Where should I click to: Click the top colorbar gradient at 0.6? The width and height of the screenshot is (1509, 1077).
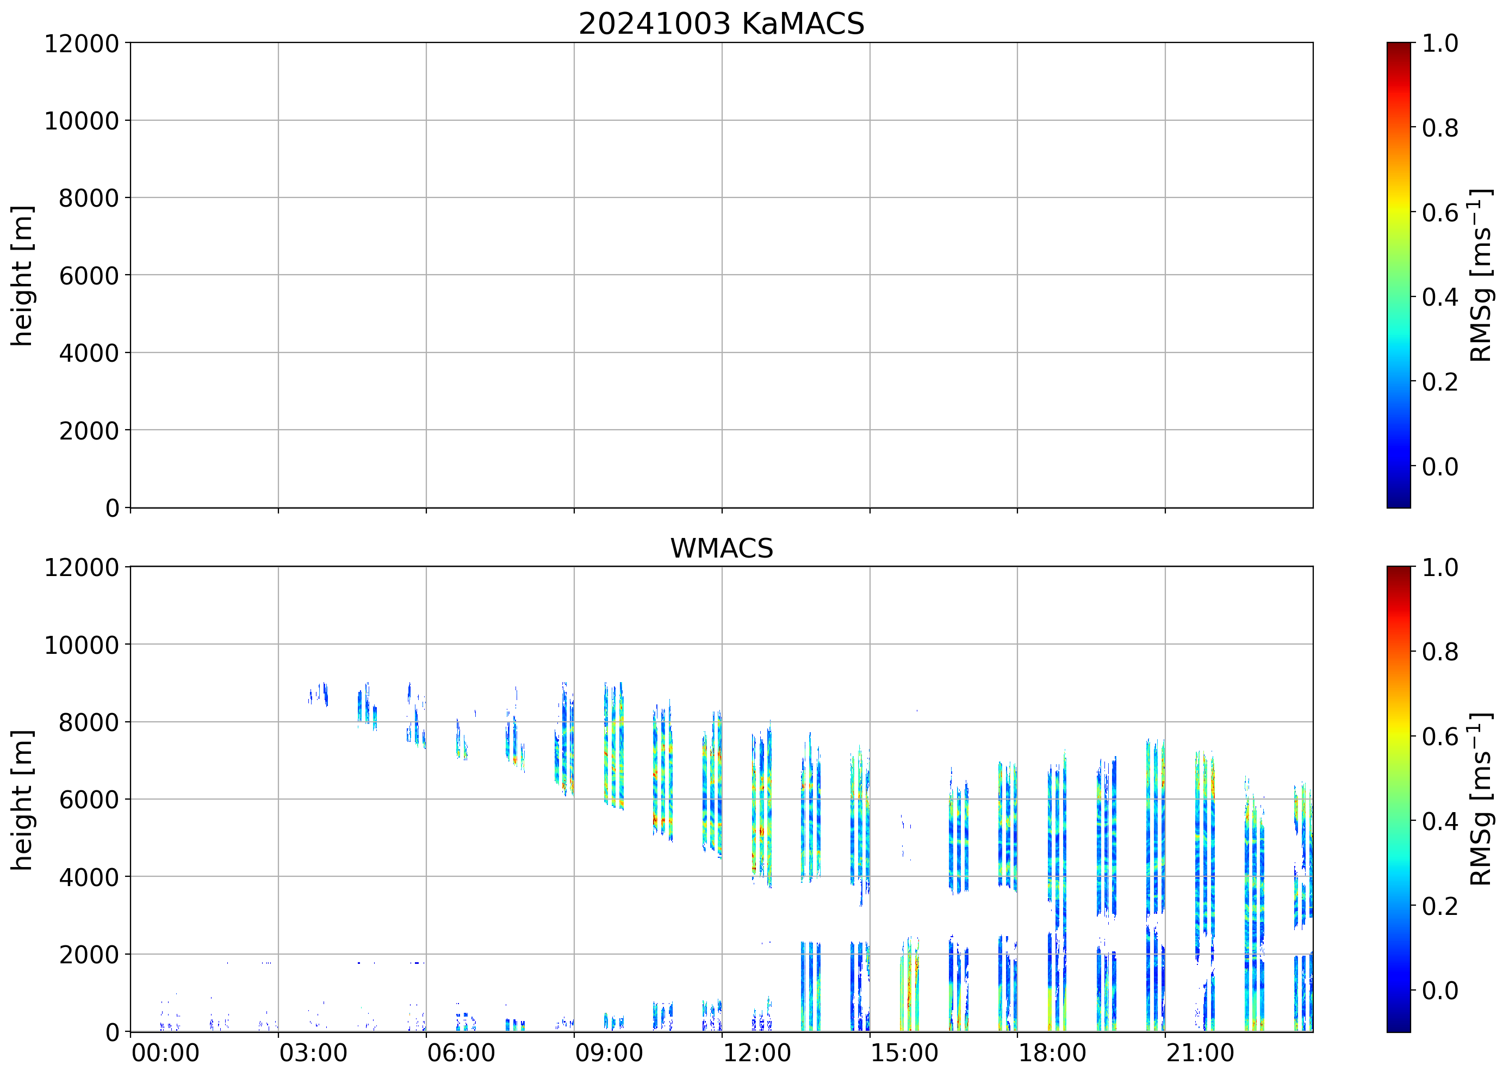(1398, 212)
